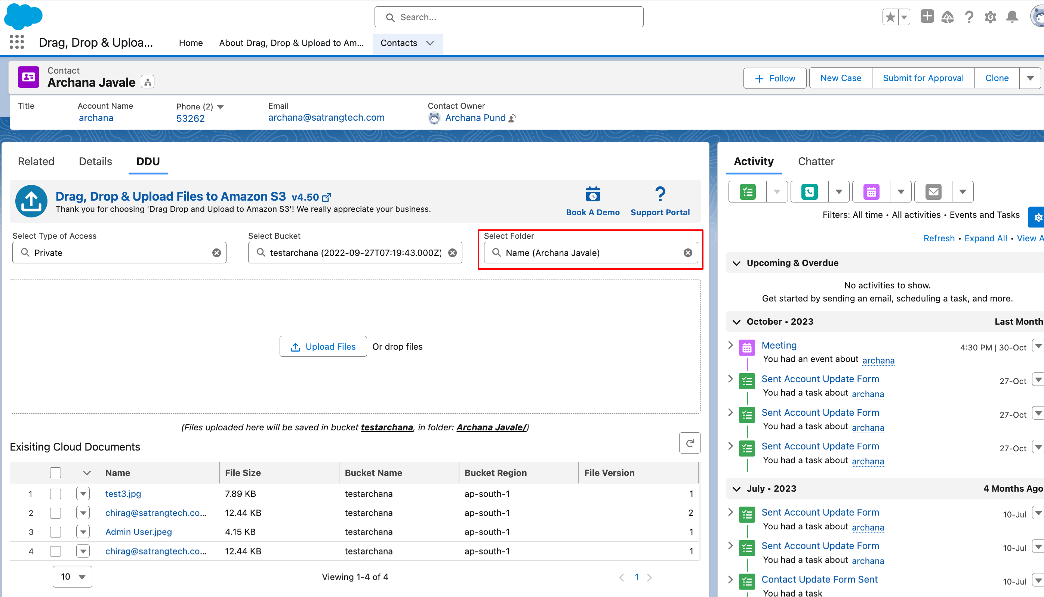The height and width of the screenshot is (597, 1044).
Task: Open the rows-per-page dropdown showing 10
Action: (72, 576)
